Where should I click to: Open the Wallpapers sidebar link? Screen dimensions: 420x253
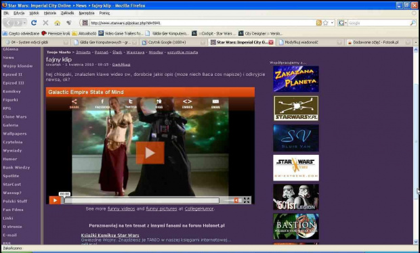(x=15, y=133)
